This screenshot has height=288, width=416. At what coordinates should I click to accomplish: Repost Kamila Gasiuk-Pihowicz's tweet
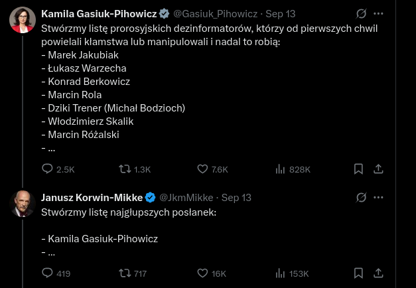(124, 169)
